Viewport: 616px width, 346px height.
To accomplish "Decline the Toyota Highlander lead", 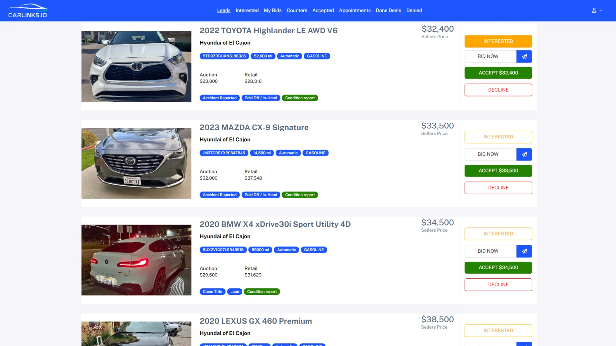I will pos(498,90).
